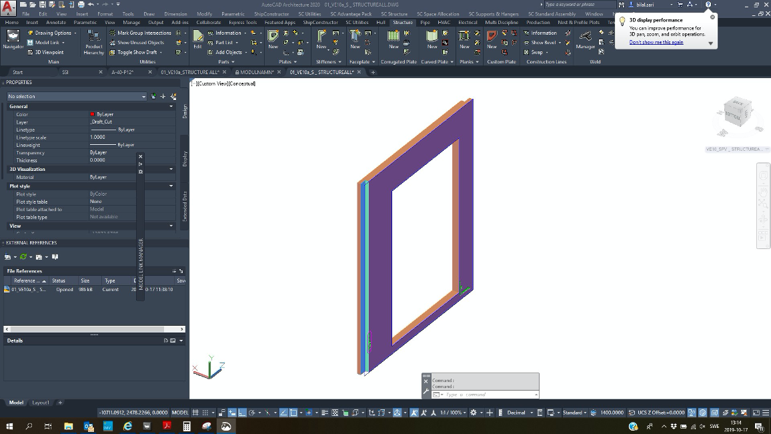Collapse the General properties section
The height and width of the screenshot is (434, 771).
[171, 106]
